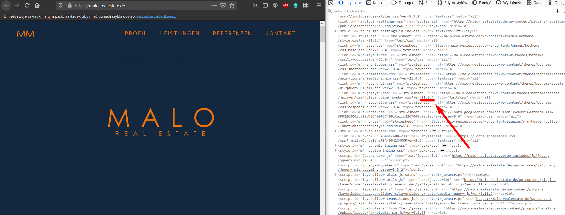Select the style-css link node
Viewport: 565px width, 215px height.
(x=436, y=38)
